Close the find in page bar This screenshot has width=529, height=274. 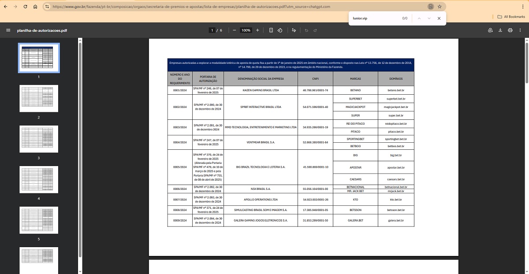439,19
